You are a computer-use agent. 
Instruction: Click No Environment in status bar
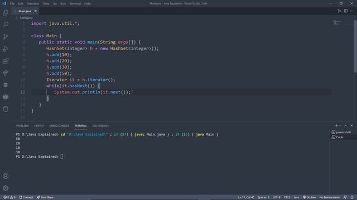(x=329, y=197)
